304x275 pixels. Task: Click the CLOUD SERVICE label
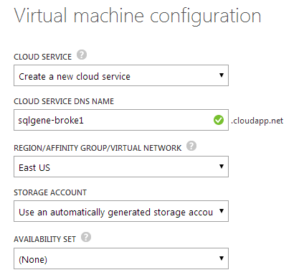pyautogui.click(x=42, y=57)
